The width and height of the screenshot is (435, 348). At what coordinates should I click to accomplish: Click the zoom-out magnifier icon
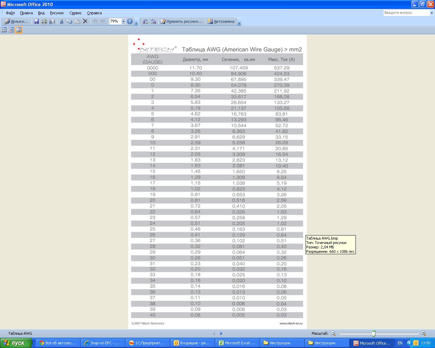pyautogui.click(x=333, y=333)
